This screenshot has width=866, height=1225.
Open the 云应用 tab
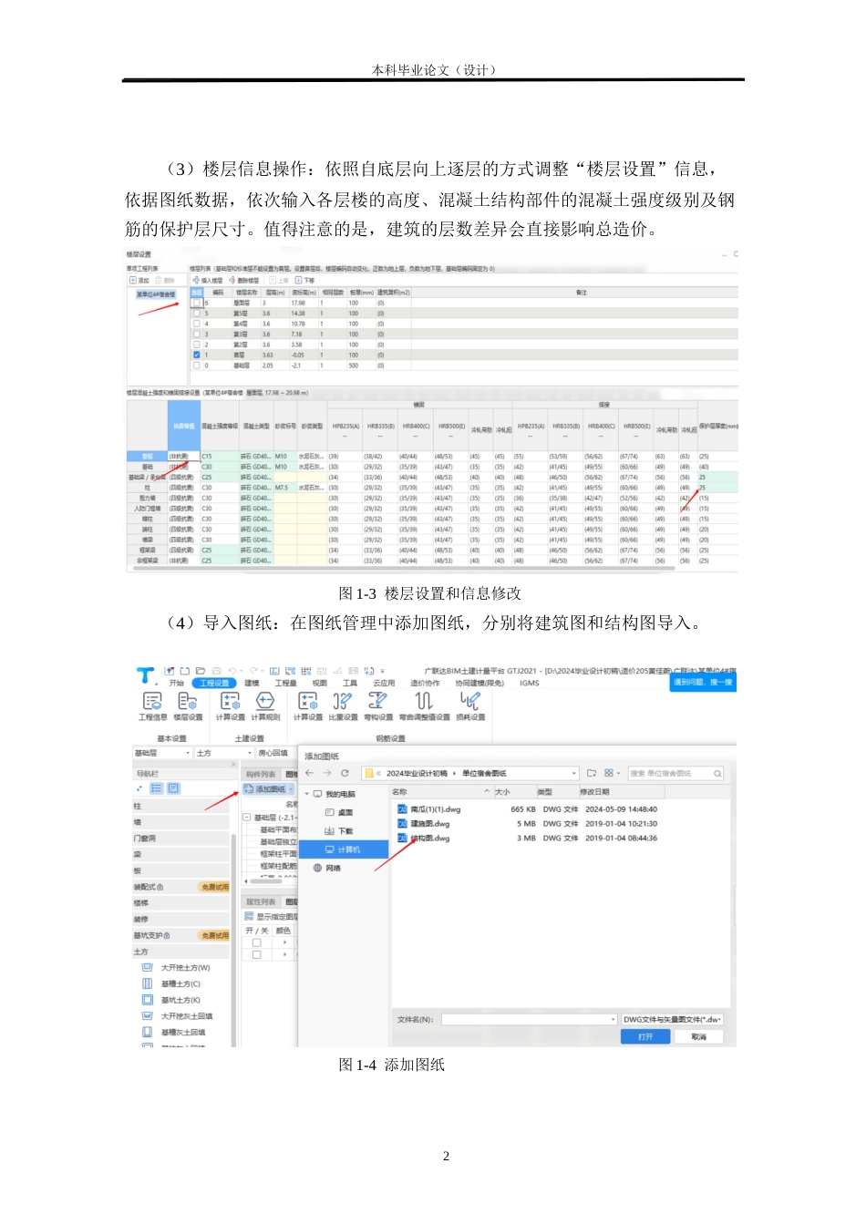click(384, 681)
